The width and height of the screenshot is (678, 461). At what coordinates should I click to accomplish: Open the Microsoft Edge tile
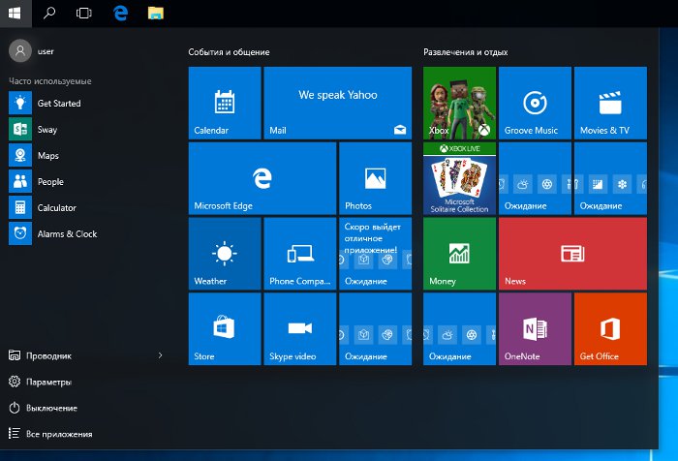pyautogui.click(x=262, y=178)
